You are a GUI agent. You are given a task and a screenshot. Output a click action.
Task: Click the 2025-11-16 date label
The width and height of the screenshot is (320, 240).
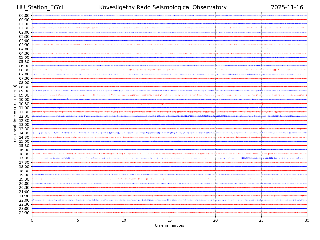pyautogui.click(x=287, y=7)
